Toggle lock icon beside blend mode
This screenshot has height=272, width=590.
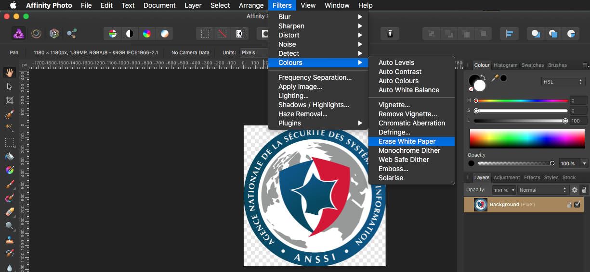[x=584, y=190]
